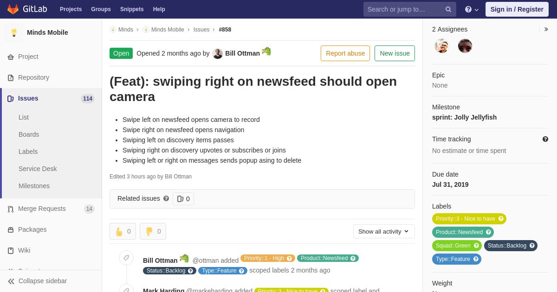Click the Mark Harding activity author
557x292 pixels.
pyautogui.click(x=163, y=291)
